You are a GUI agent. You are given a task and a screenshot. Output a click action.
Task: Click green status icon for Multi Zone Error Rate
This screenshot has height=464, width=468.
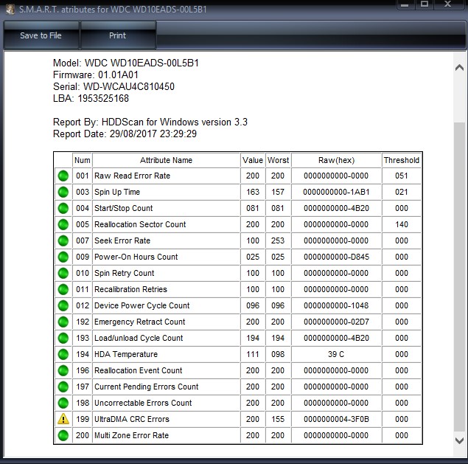point(63,435)
